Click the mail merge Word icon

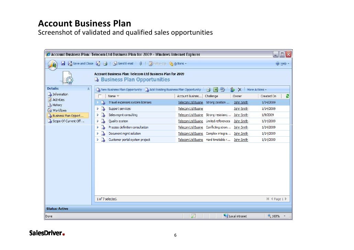(223, 90)
